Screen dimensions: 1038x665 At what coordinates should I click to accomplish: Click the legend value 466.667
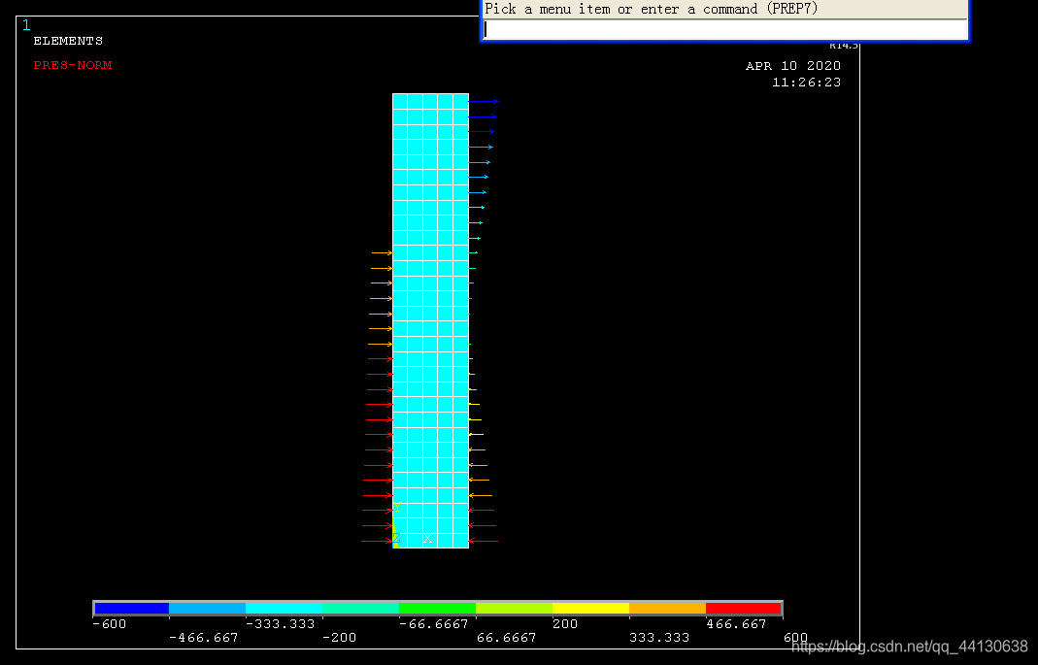(x=735, y=624)
